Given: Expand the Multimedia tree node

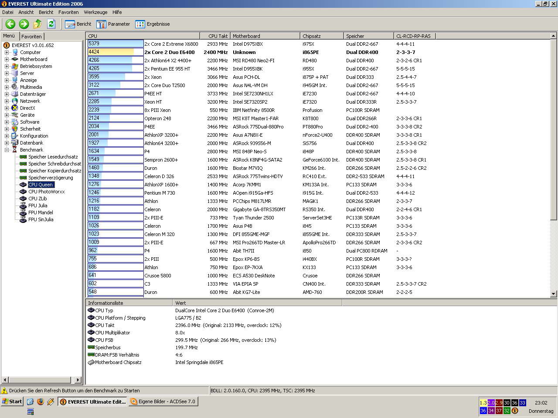Looking at the screenshot, I should (7, 87).
